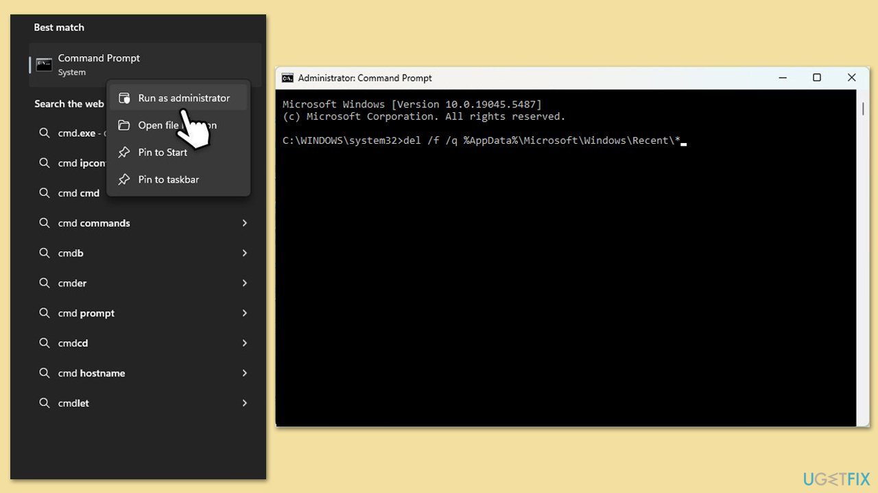Click the search icon beside cmdb
Screen dimensions: 878x493
45,253
